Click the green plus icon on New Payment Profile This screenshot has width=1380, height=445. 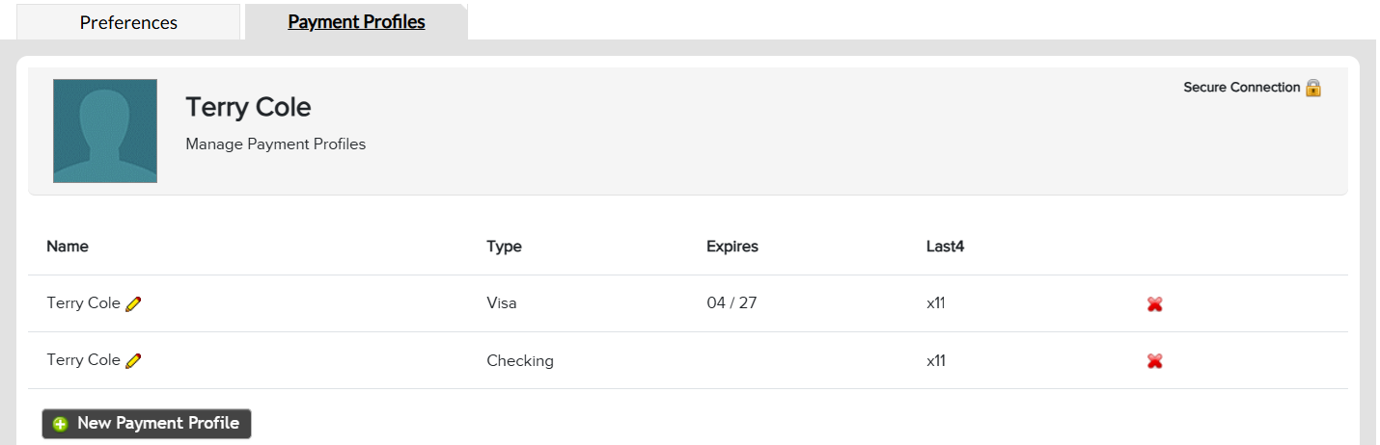[x=61, y=424]
